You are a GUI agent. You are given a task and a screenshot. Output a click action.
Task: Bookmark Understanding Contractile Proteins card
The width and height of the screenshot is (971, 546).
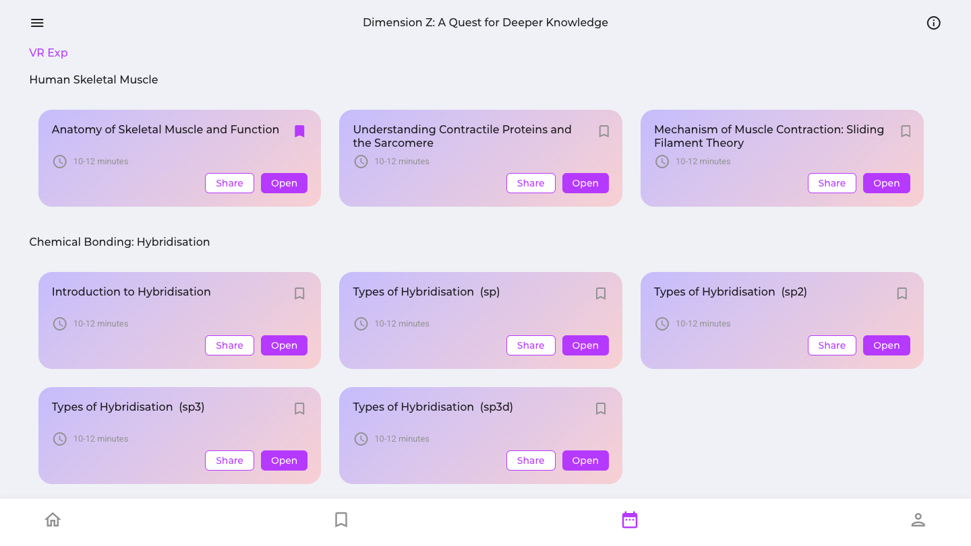(604, 131)
